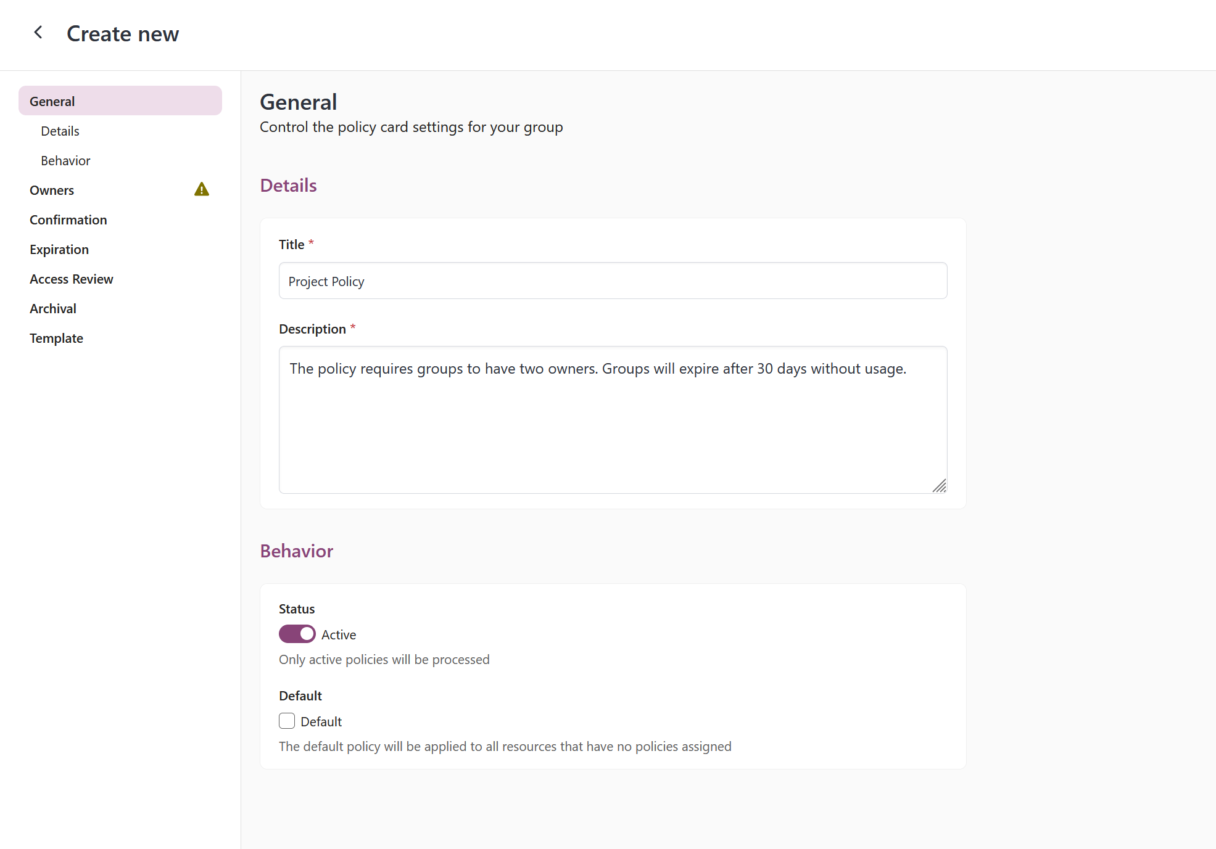Open the Details sub-item

(x=60, y=131)
